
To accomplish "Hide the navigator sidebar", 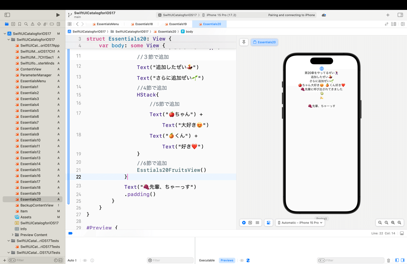I will click(x=7, y=15).
